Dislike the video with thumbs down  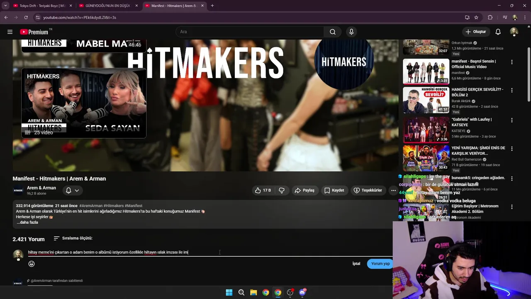click(x=282, y=190)
